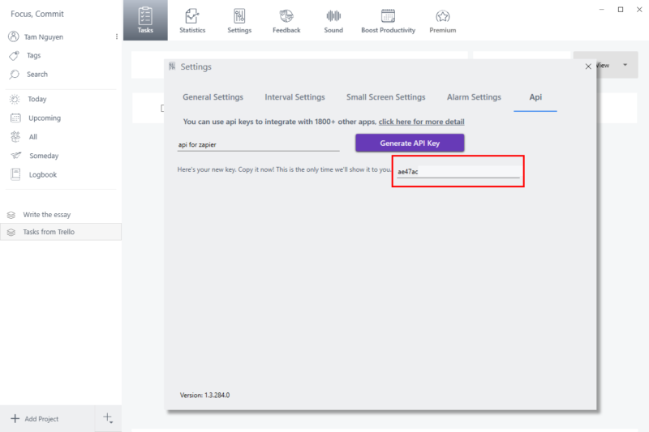Click the Generate API Key button
Screen dimensions: 649x432
click(410, 143)
